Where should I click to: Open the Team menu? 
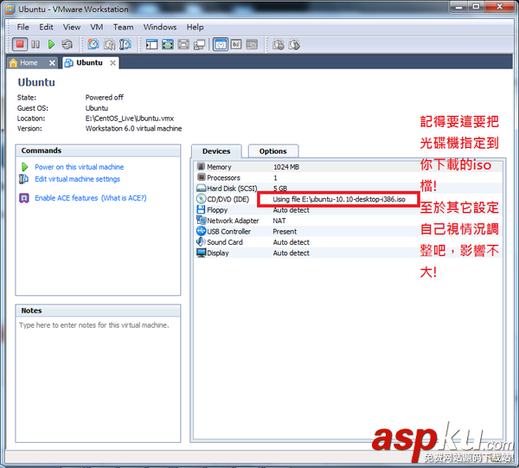point(123,27)
